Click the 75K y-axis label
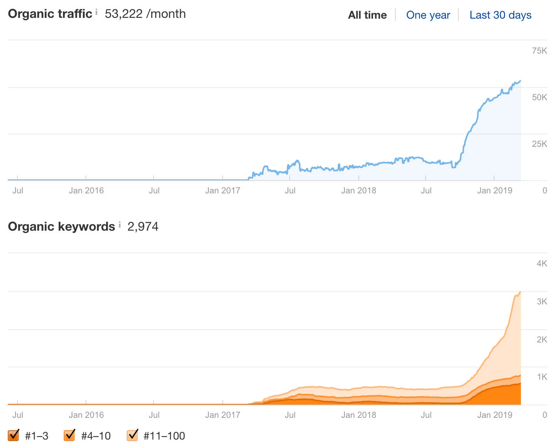Image resolution: width=552 pixels, height=445 pixels. tap(539, 50)
